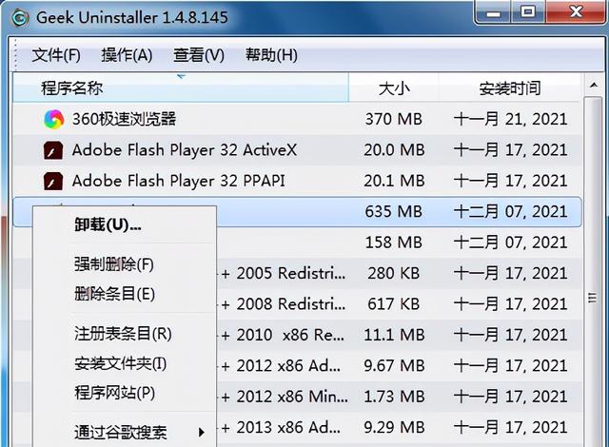Open the 文件(F) menu

[x=56, y=55]
